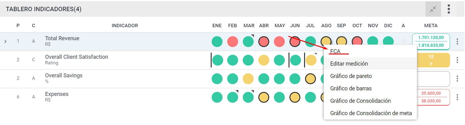The image size is (465, 125).
Task: Click the Total Revenue meta value box
Action: [x=431, y=41]
